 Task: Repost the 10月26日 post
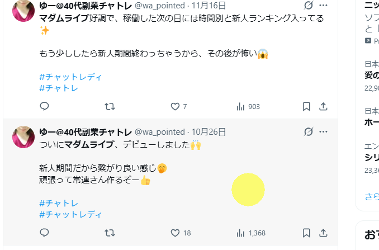(110, 233)
